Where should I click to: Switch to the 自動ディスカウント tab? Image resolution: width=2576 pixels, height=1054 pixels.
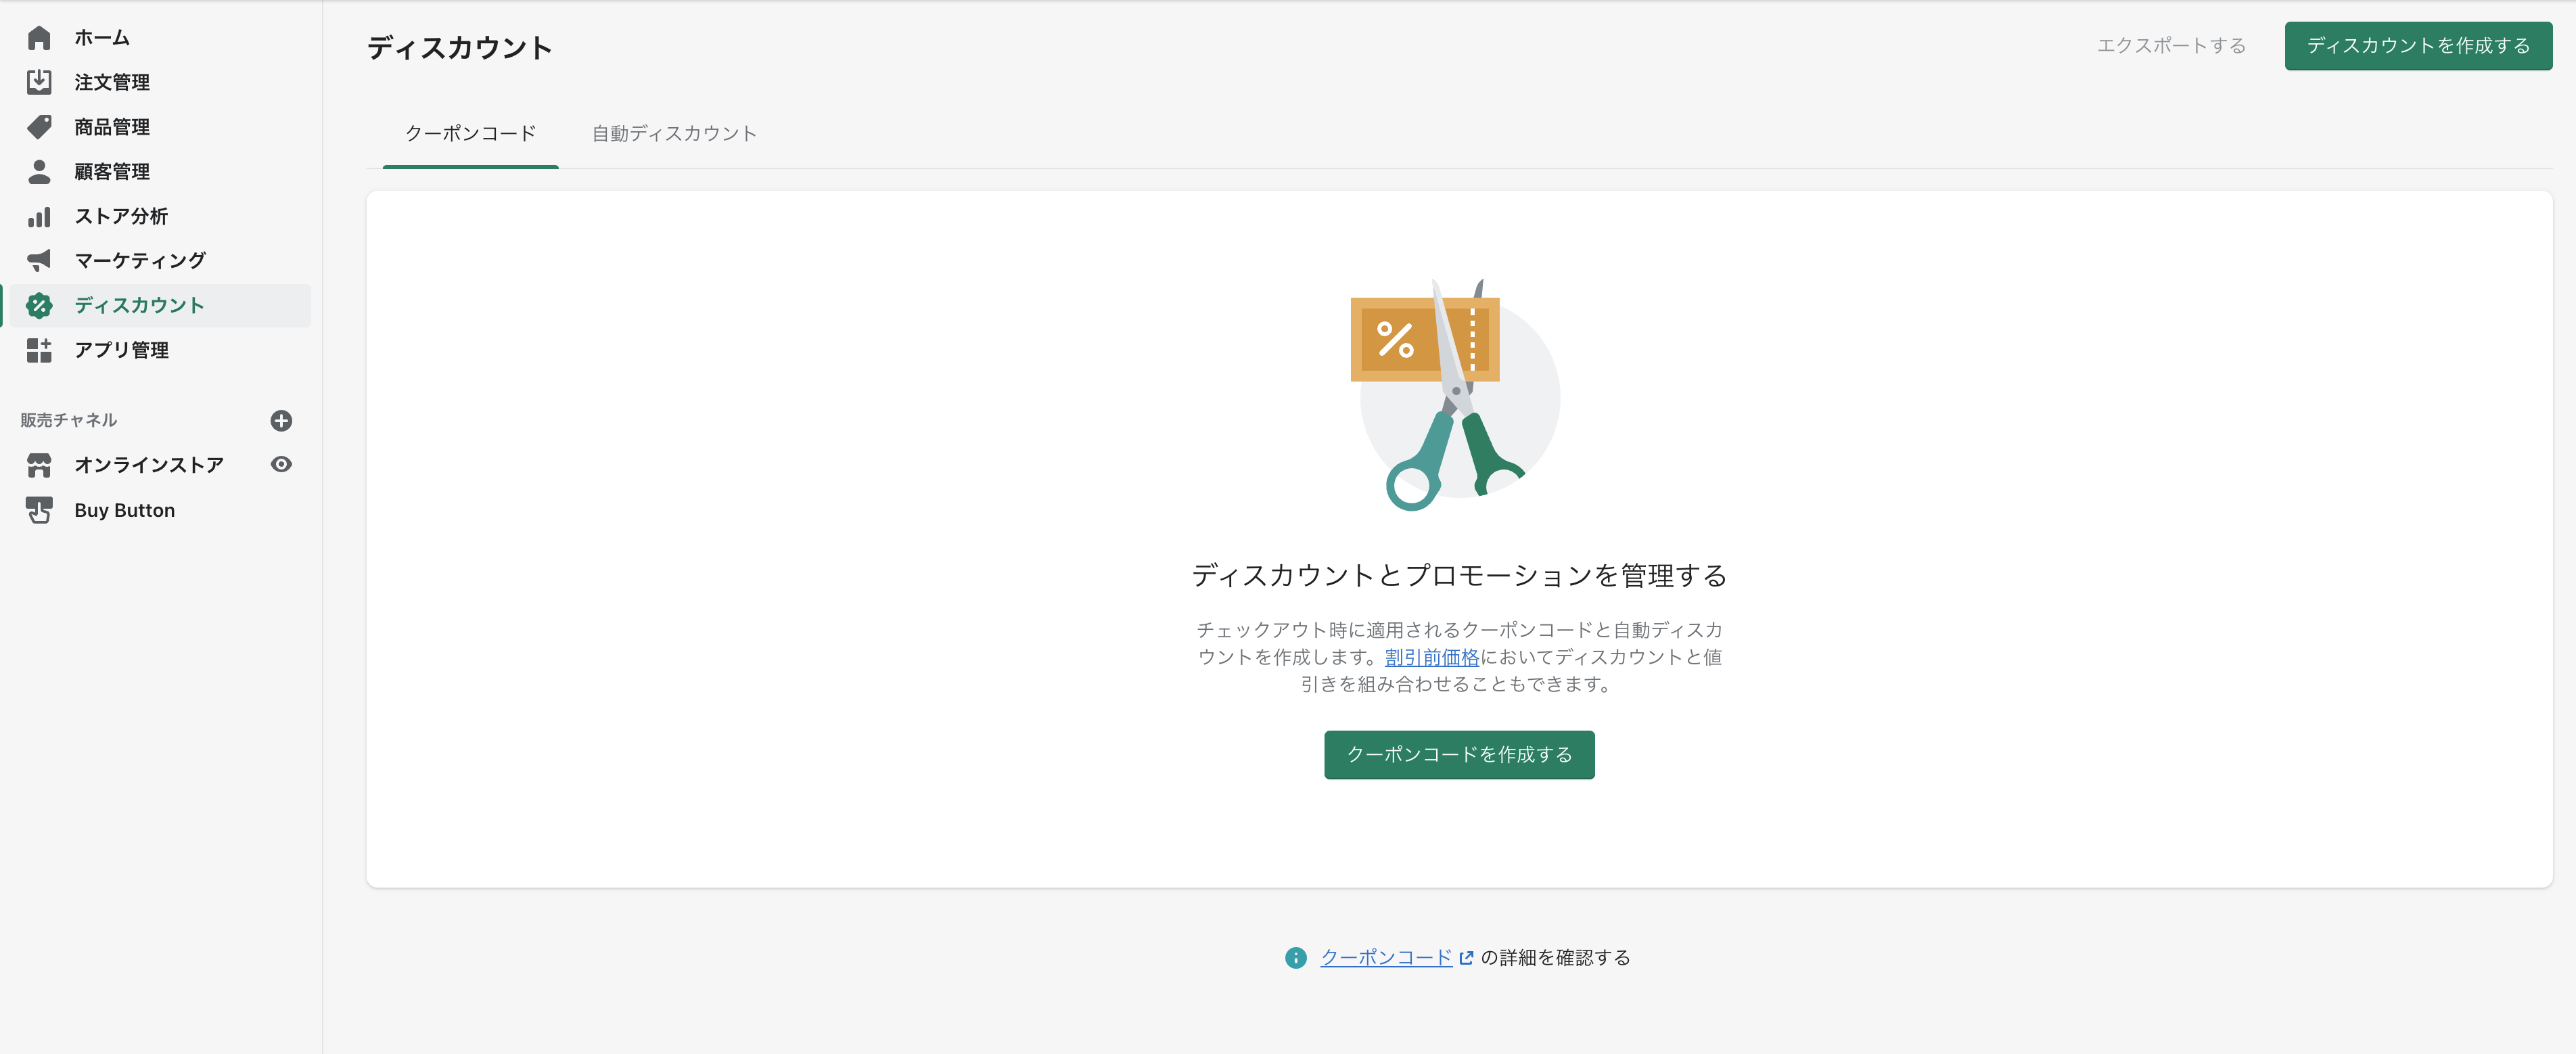674,134
